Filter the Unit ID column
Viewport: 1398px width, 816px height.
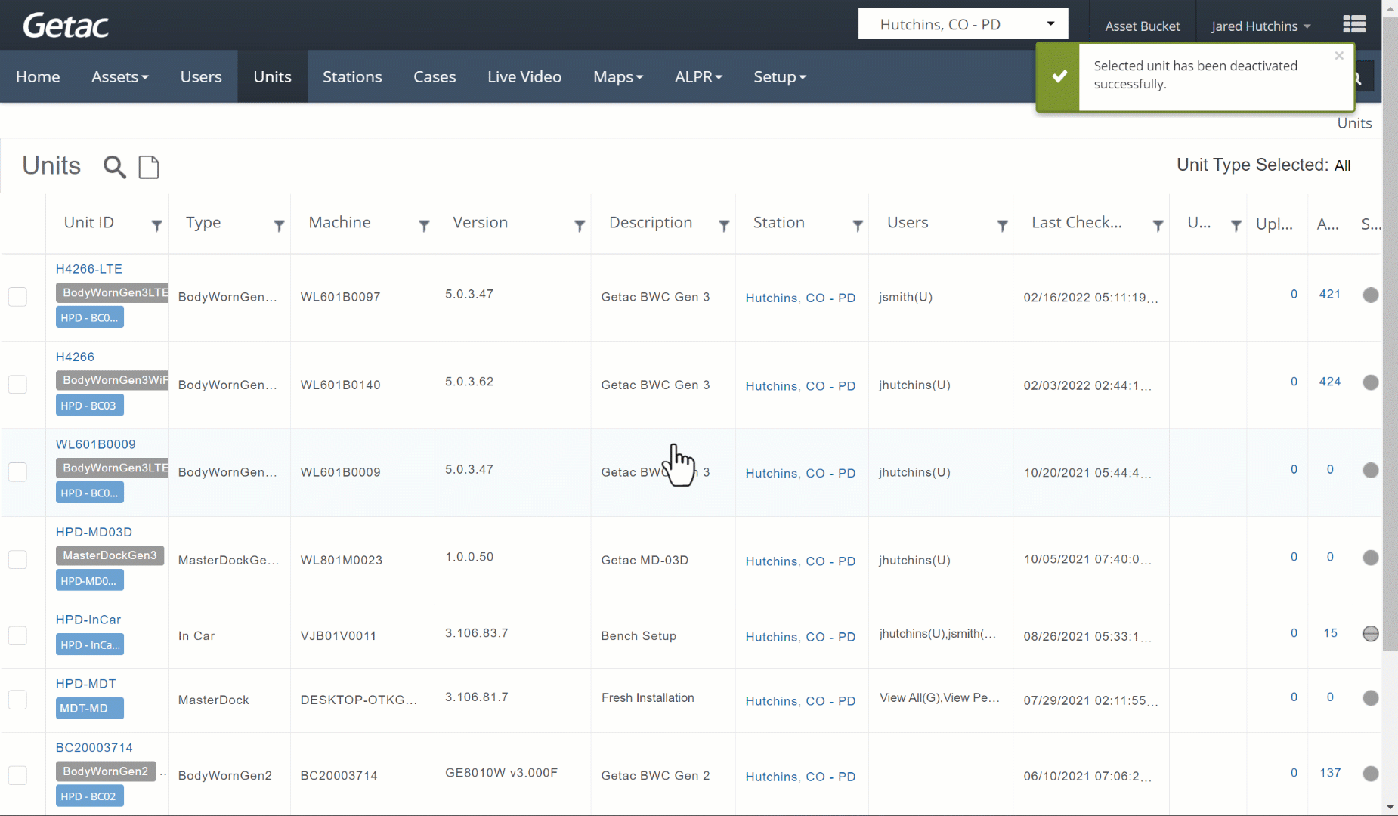click(156, 225)
